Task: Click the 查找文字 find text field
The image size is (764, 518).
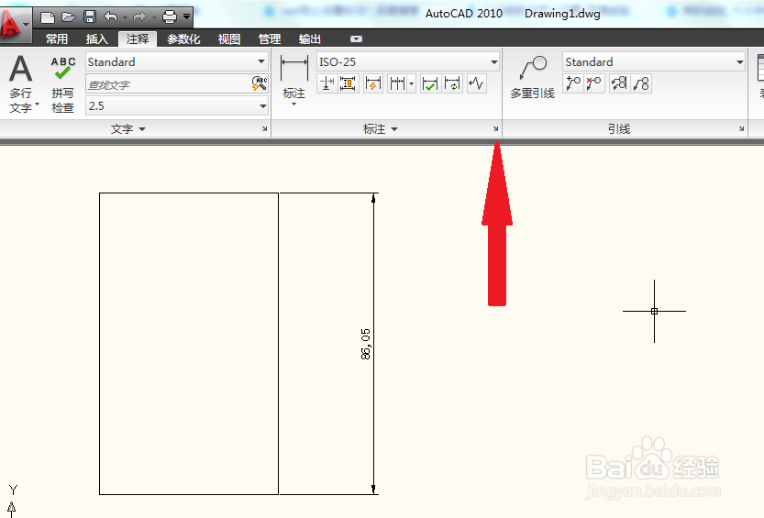Action: pyautogui.click(x=168, y=84)
